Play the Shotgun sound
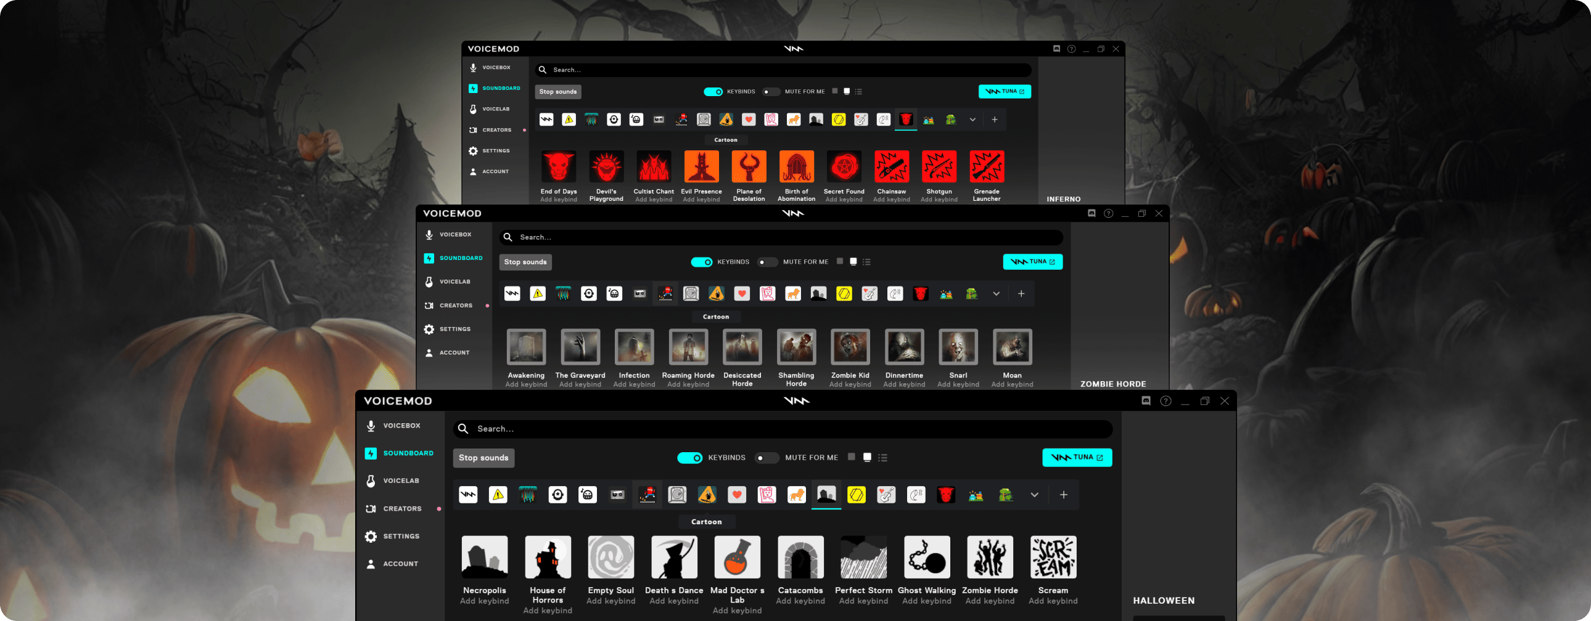The image size is (1591, 621). point(939,167)
